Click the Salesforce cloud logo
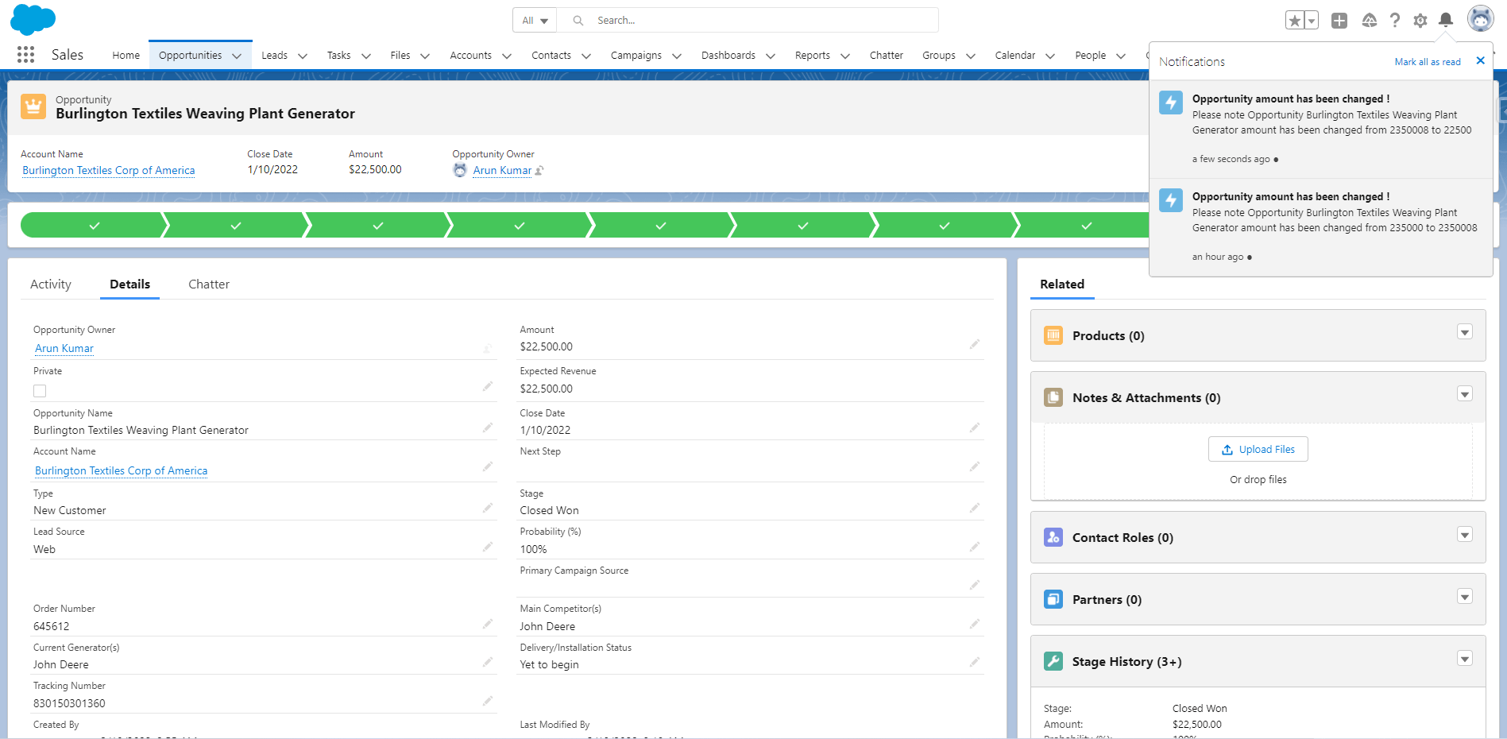1507x739 pixels. [x=33, y=20]
